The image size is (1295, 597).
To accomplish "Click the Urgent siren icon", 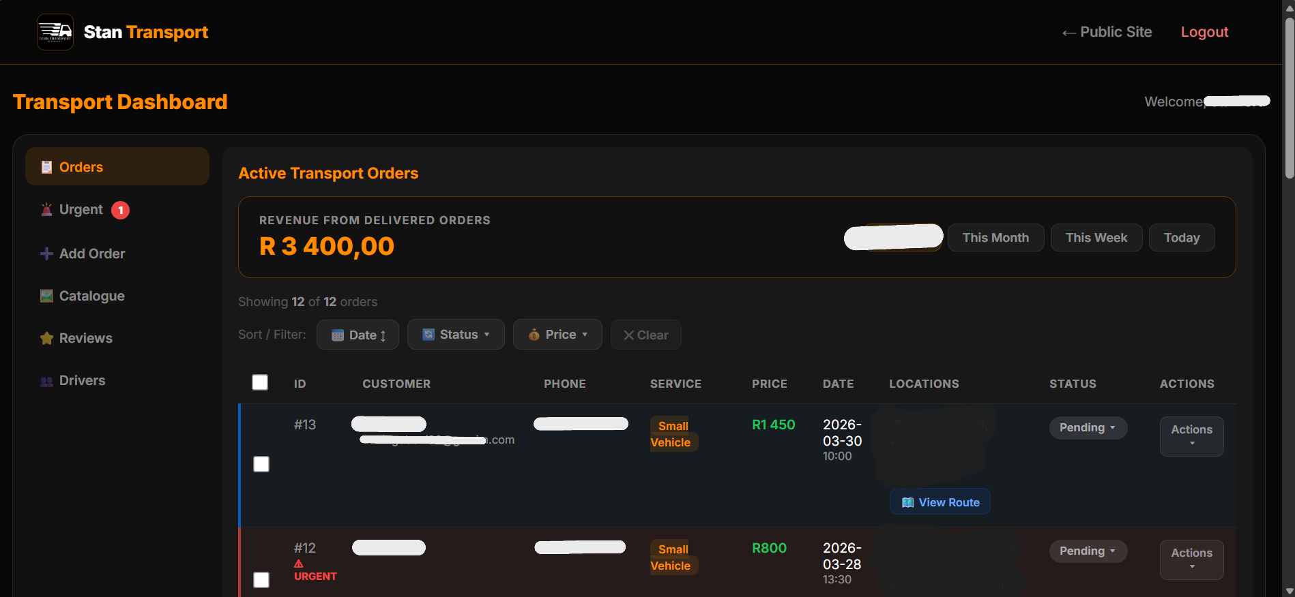I will coord(46,210).
